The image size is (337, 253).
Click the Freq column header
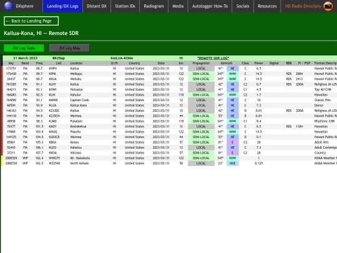[x=39, y=63]
